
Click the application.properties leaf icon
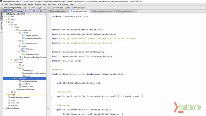[x=17, y=89]
